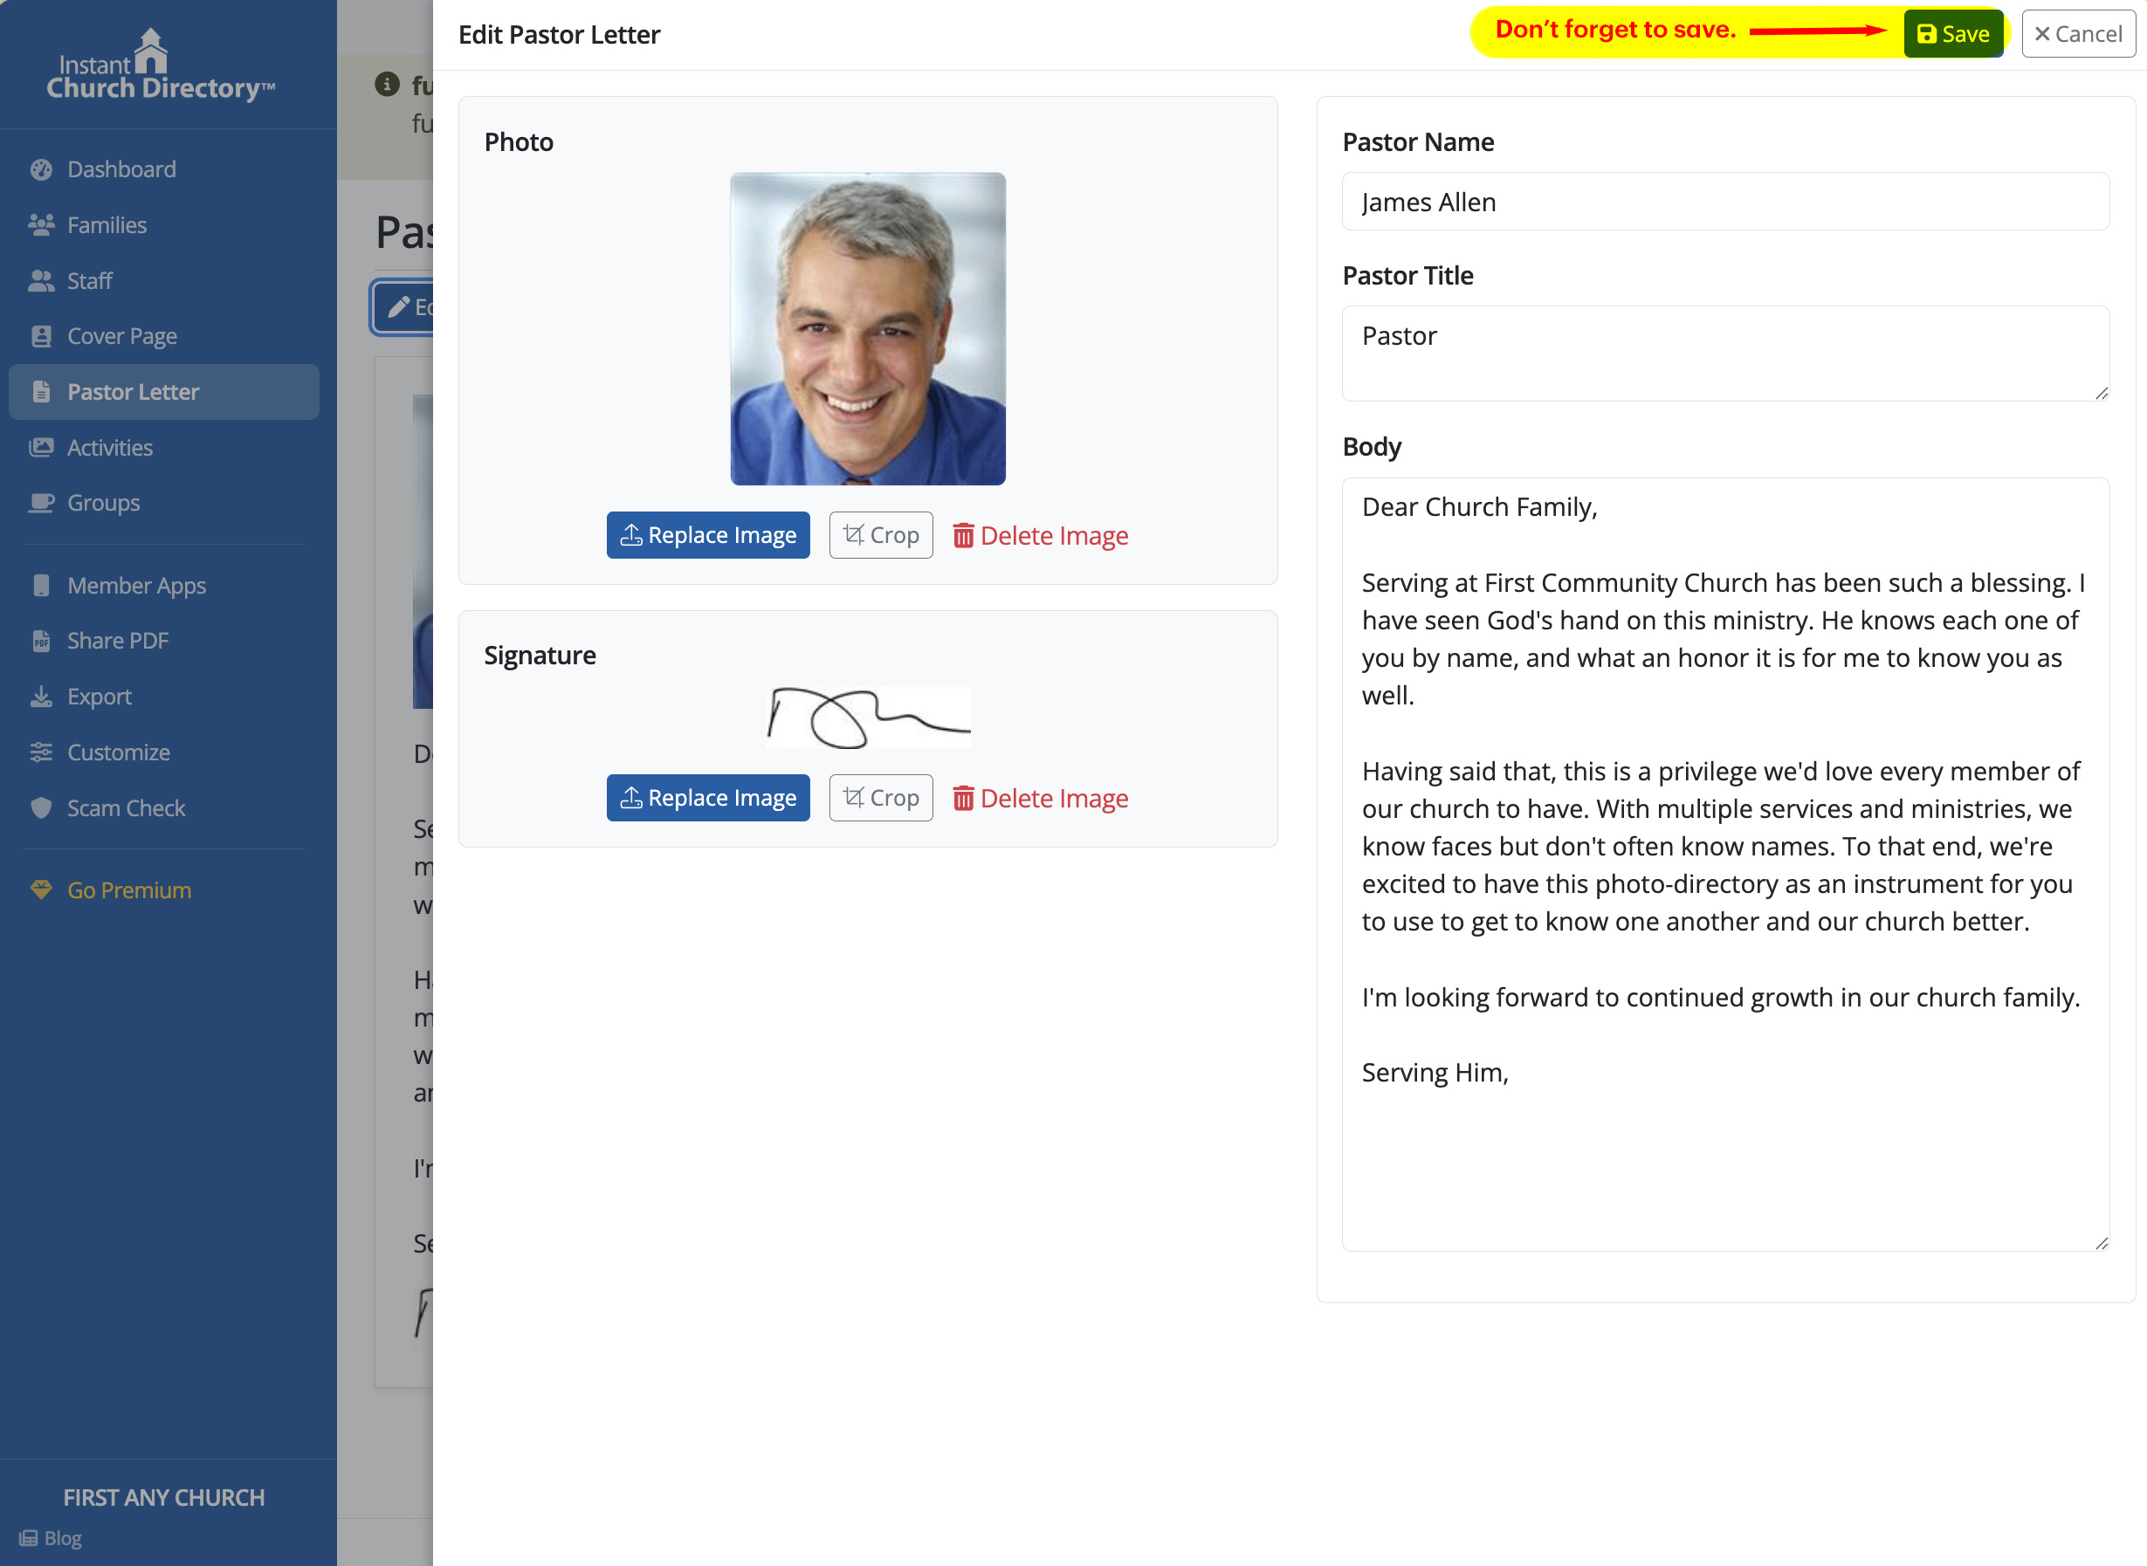
Task: Go to the Cover Page section
Action: click(x=121, y=337)
